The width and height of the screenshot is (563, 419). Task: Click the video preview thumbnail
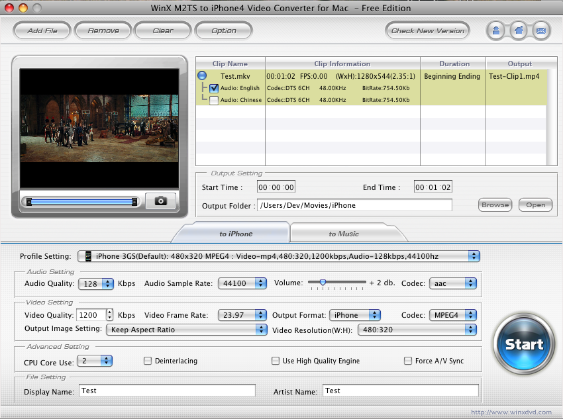(99, 128)
